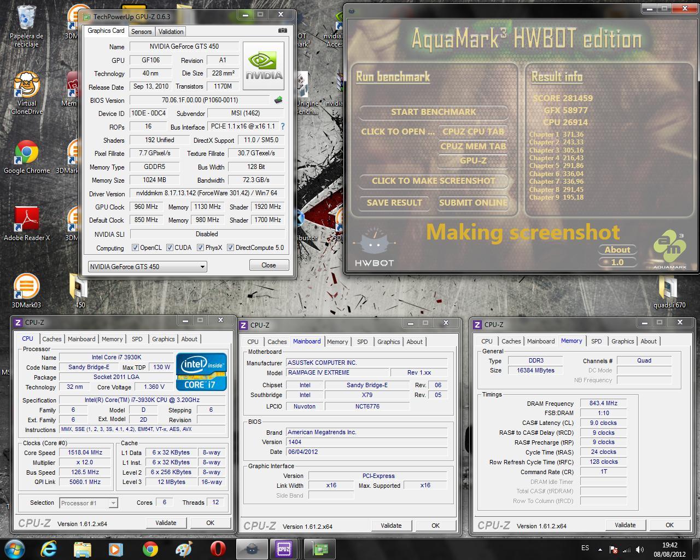
Task: Open Caches tab in the left CPU-Z window
Action: pos(52,339)
